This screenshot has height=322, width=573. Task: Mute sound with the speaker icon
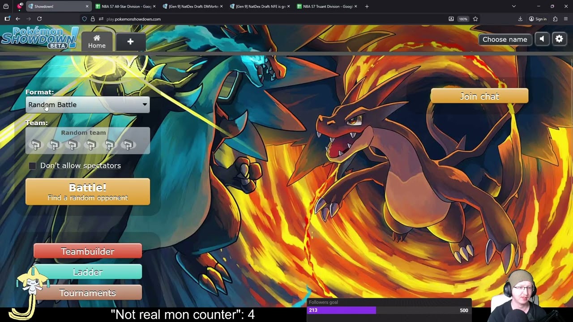[542, 39]
